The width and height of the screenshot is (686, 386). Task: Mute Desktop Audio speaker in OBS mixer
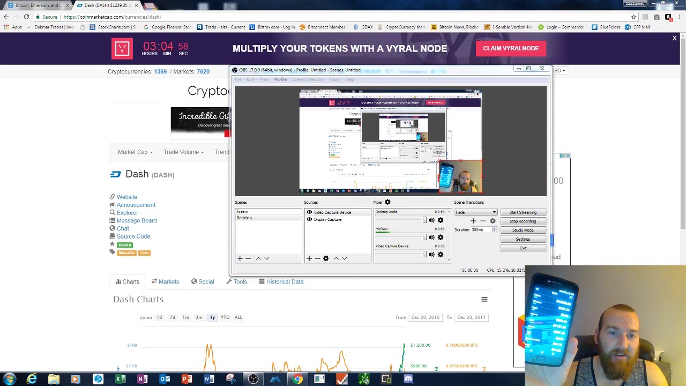tap(431, 220)
